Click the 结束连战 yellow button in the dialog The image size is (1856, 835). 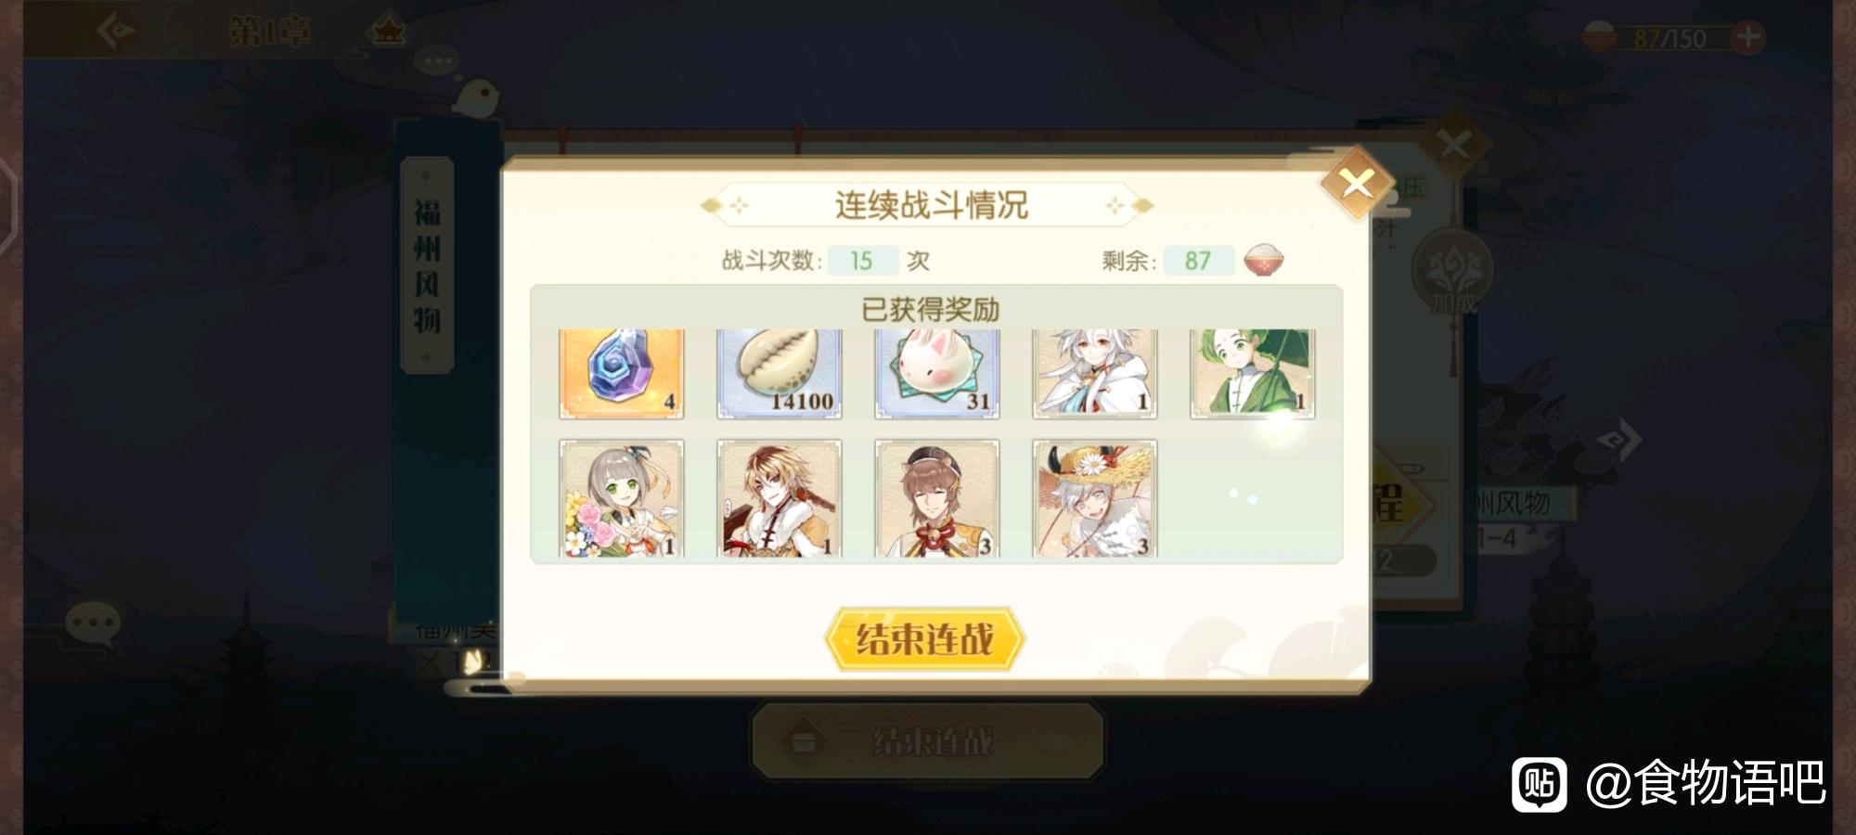pos(924,639)
